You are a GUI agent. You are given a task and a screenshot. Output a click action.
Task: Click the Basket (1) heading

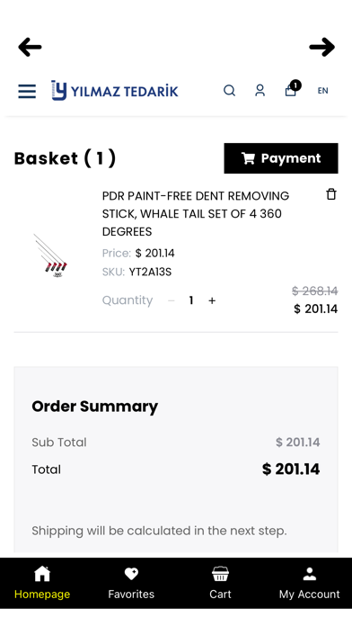(x=65, y=158)
